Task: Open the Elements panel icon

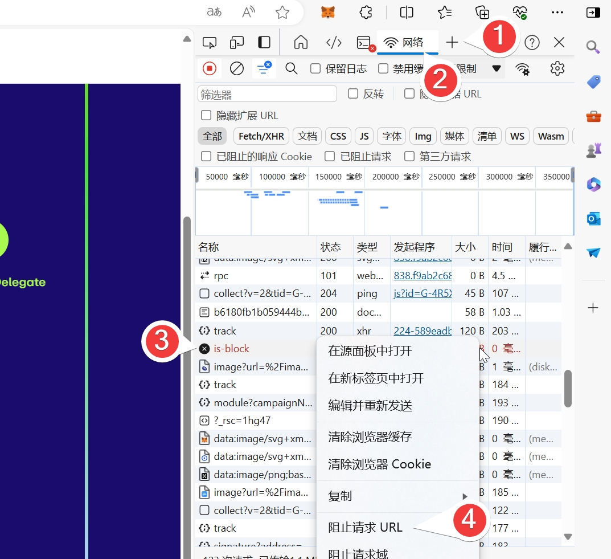Action: [334, 43]
